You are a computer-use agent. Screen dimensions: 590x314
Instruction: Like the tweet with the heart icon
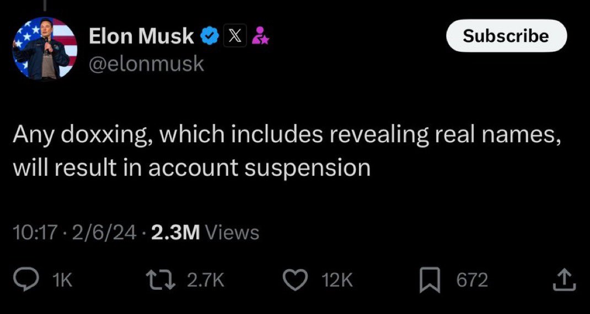298,281
